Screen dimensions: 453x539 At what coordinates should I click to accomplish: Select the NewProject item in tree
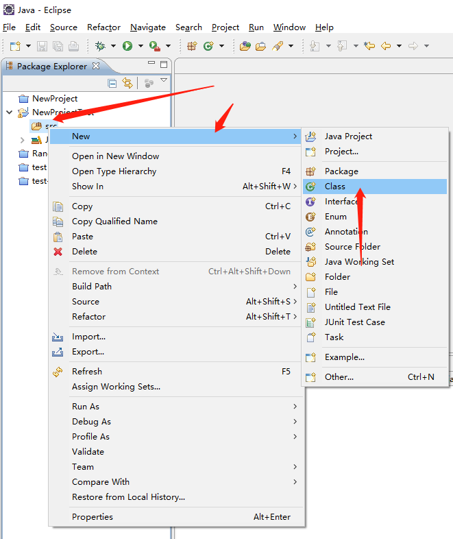click(x=55, y=99)
